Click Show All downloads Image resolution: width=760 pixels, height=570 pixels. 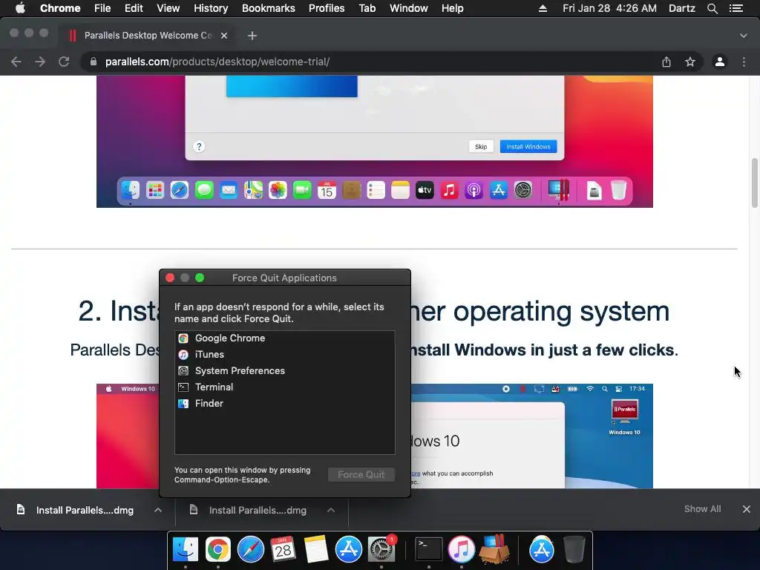click(702, 509)
